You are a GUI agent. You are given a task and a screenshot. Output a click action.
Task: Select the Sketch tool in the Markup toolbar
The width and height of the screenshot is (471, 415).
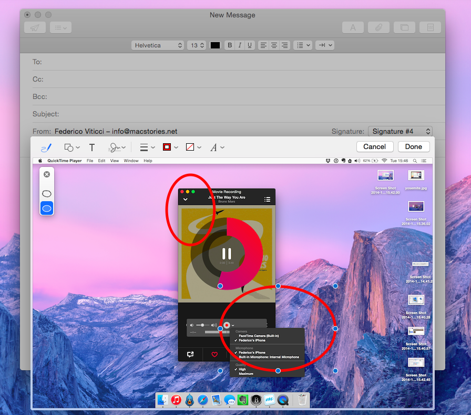point(46,147)
